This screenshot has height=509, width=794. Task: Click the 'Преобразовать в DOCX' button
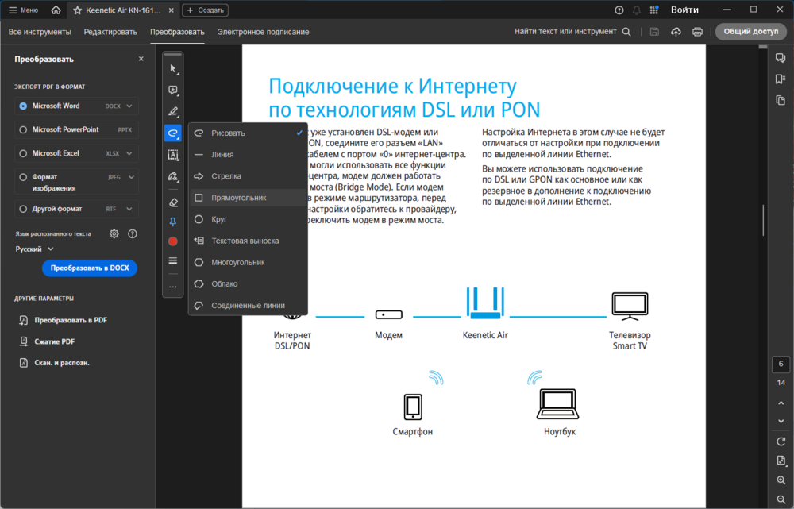[x=90, y=268]
